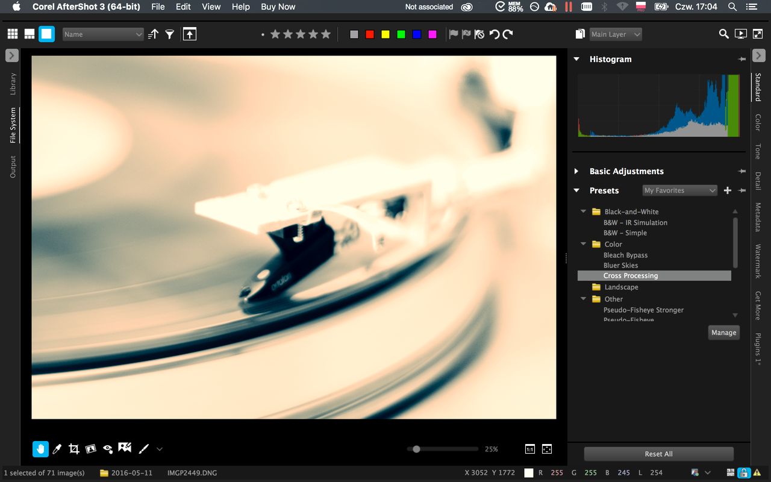
Task: Open the filter funnel in the toolbar
Action: point(170,34)
